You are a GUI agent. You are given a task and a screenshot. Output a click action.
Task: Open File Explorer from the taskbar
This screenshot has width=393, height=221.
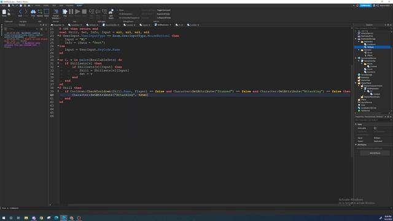(x=26, y=218)
